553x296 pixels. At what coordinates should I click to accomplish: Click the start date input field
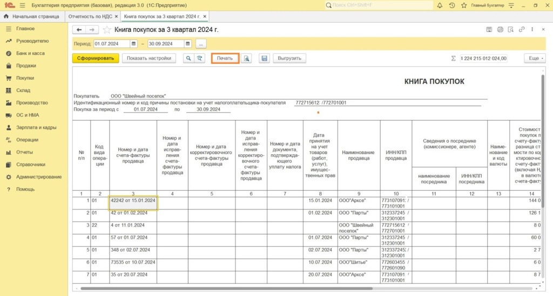(112, 44)
